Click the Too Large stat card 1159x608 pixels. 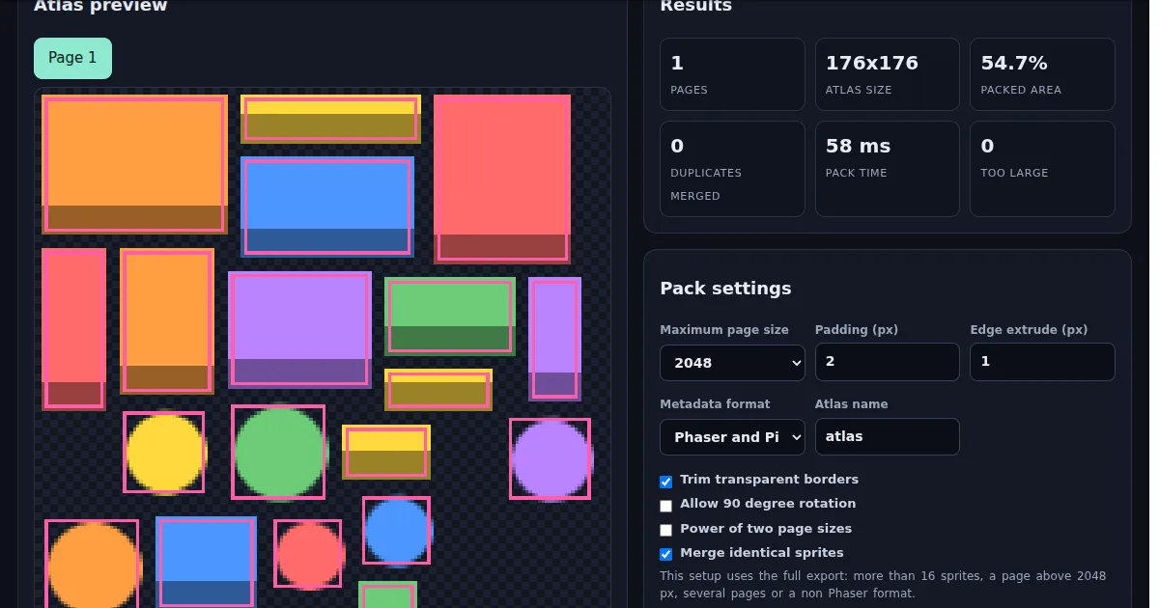pyautogui.click(x=1042, y=169)
